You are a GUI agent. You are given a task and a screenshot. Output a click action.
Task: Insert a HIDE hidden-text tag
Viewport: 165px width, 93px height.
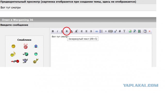pyautogui.click(x=111, y=31)
